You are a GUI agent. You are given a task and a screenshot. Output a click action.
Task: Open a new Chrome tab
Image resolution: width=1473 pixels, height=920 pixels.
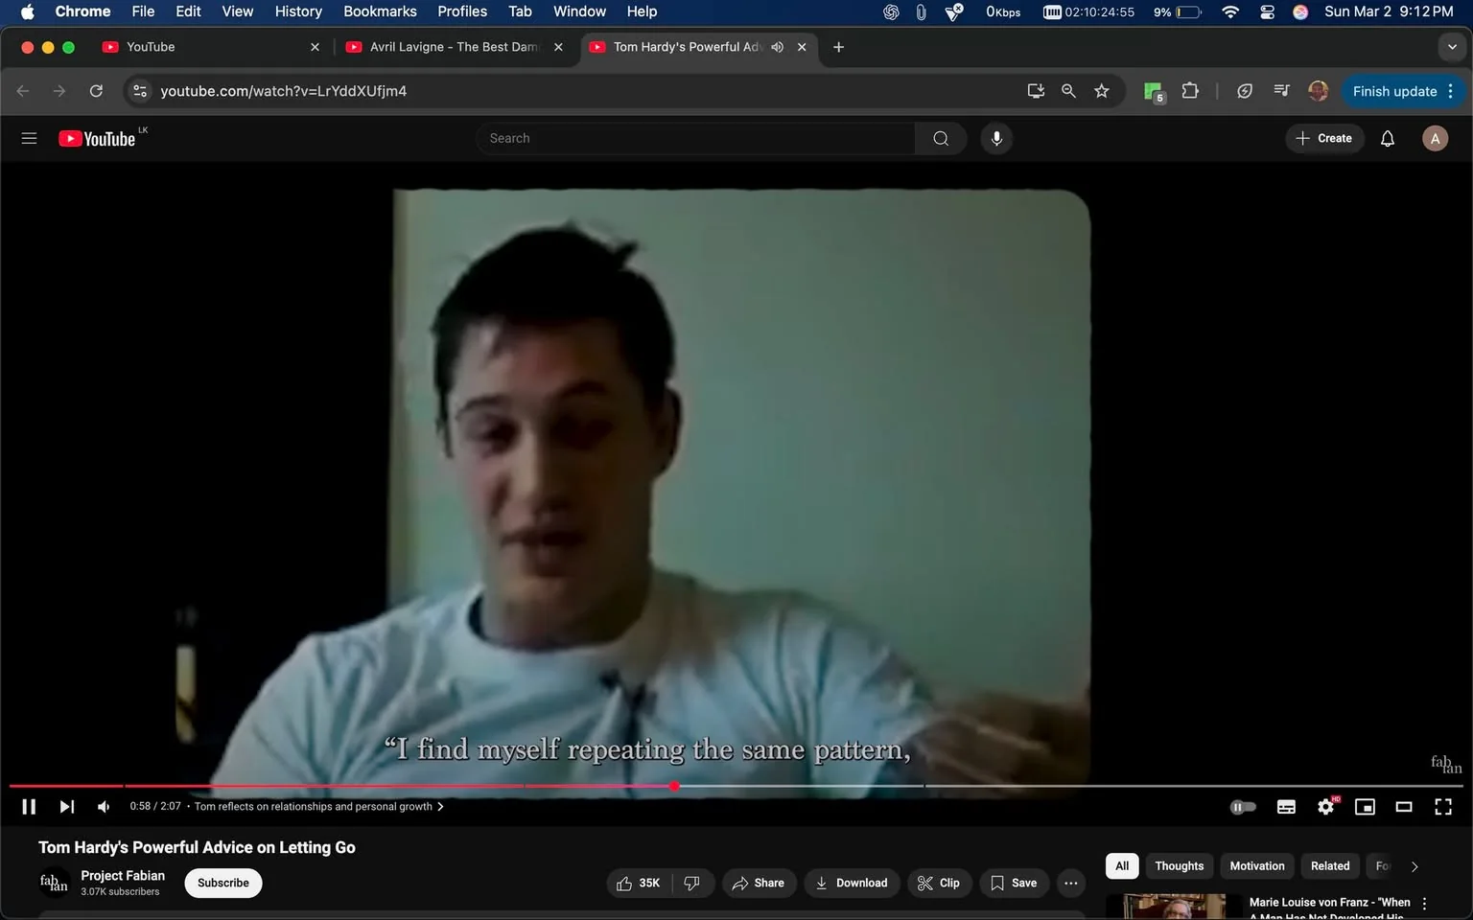(838, 47)
